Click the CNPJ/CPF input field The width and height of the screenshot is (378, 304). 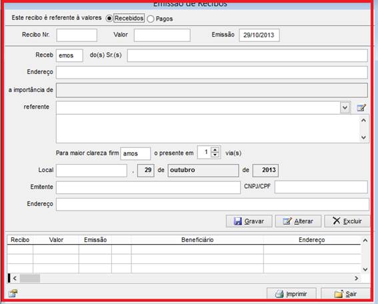[321, 187]
